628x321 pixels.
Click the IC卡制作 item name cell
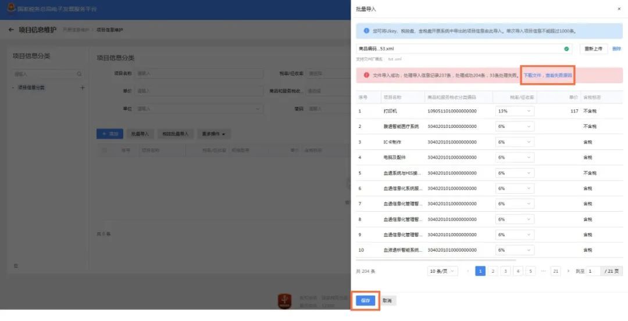[x=392, y=142]
